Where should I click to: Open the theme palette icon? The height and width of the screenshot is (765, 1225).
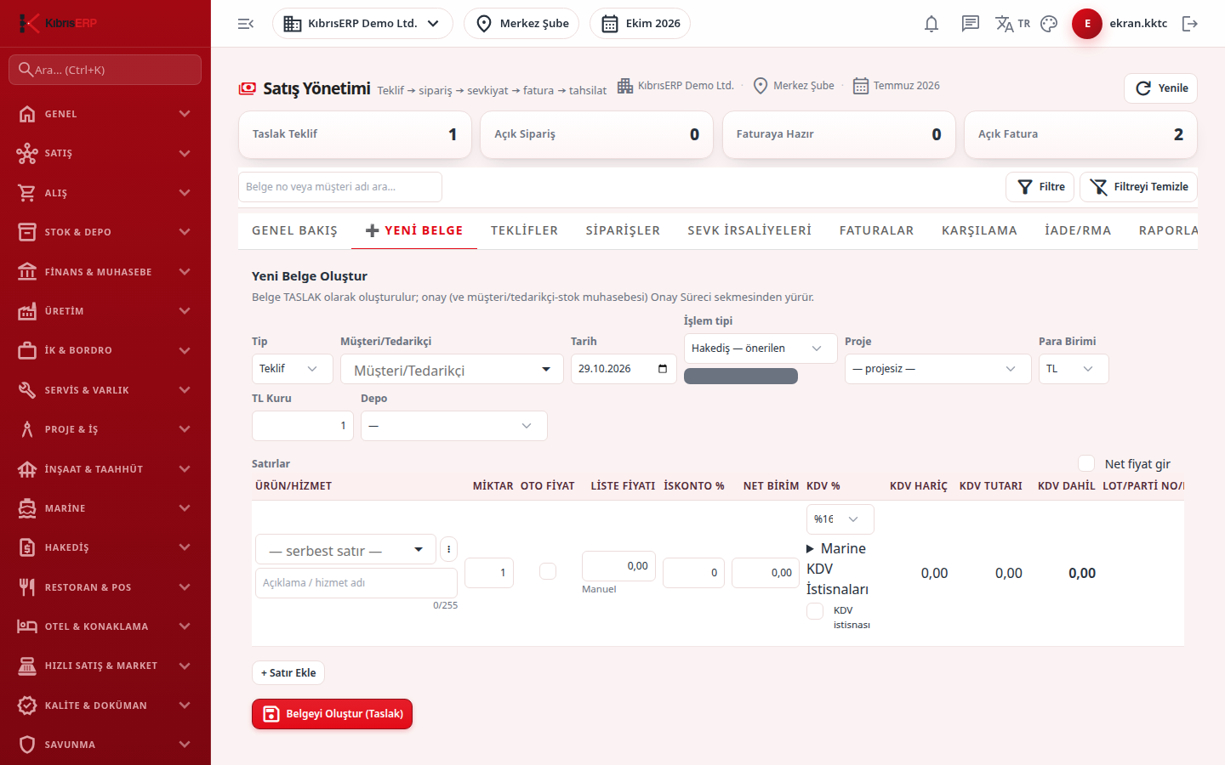click(x=1049, y=24)
